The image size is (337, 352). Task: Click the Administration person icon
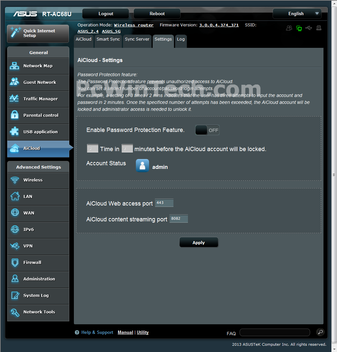pyautogui.click(x=15, y=278)
